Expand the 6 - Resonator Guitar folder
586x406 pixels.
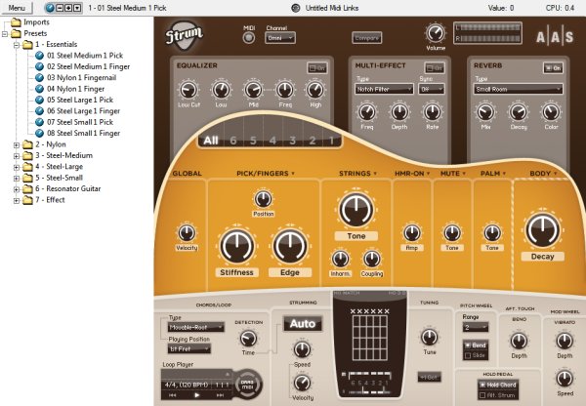pyautogui.click(x=17, y=189)
